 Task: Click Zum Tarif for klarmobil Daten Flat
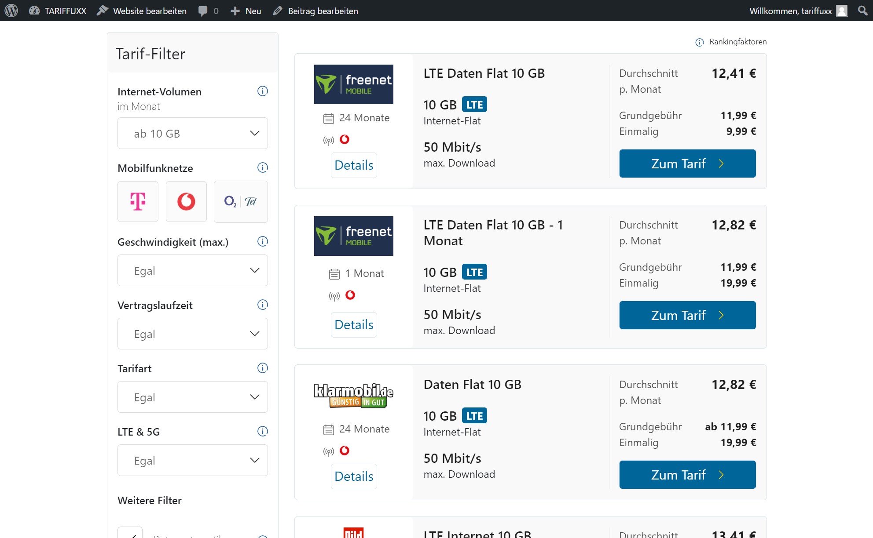(x=688, y=475)
